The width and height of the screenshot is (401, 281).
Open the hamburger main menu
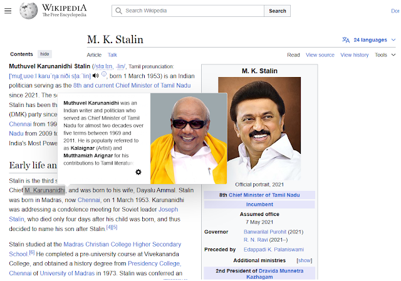point(8,11)
